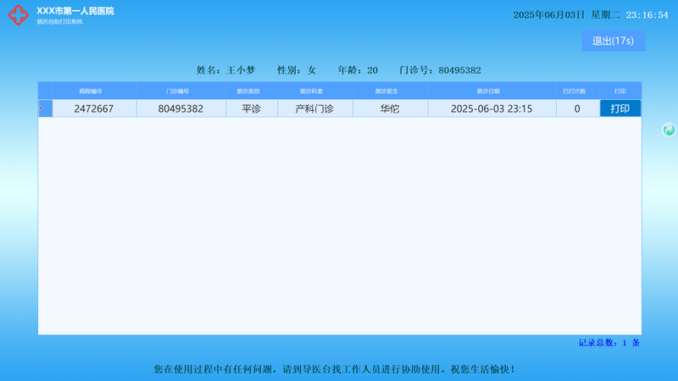This screenshot has width=678, height=381.
Task: Click the 就诊医生 column header
Action: point(391,91)
